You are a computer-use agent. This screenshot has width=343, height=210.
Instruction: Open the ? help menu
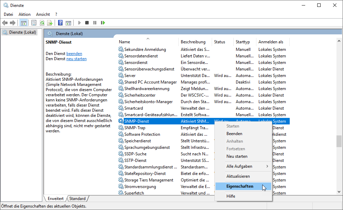56,14
